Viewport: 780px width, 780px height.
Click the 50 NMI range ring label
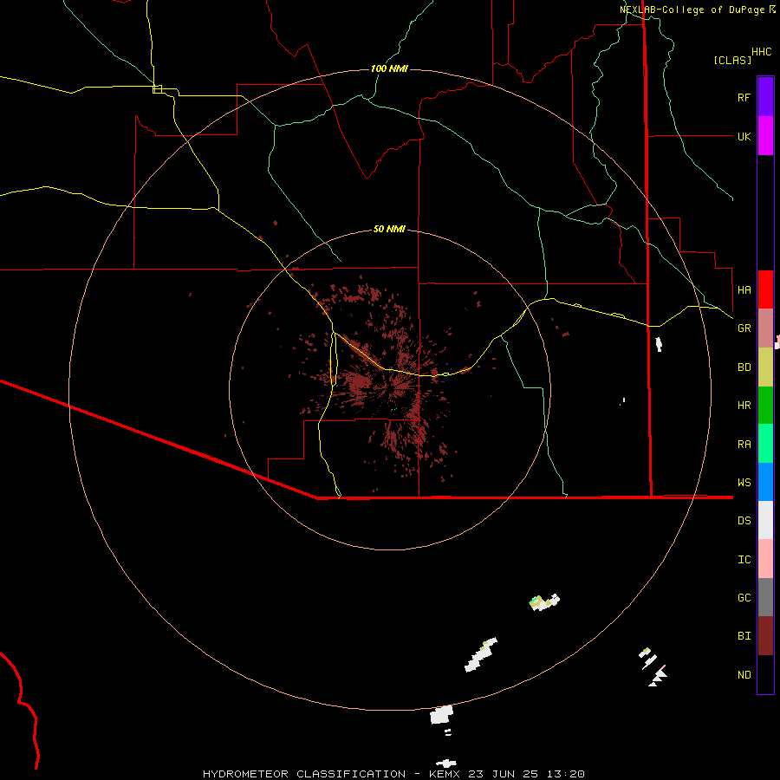coord(389,229)
